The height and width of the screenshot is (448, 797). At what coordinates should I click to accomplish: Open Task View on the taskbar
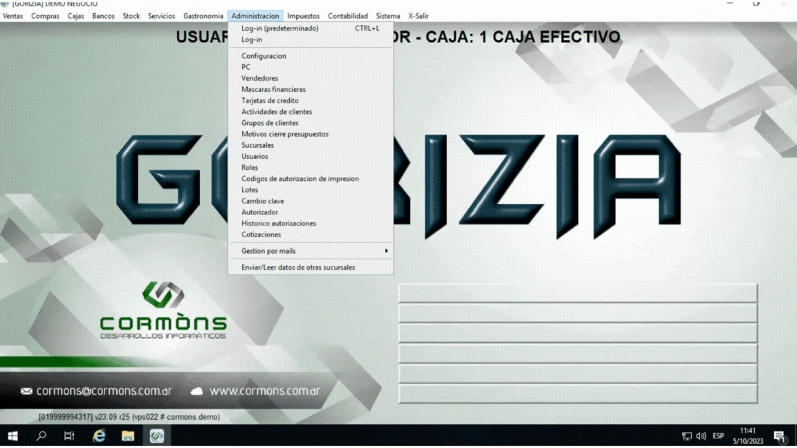69,436
